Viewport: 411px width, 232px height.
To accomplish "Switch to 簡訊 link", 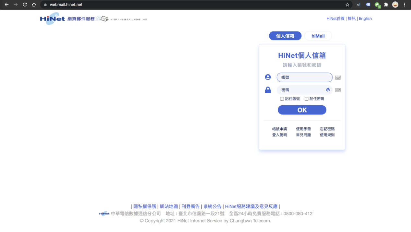I will 352,18.
